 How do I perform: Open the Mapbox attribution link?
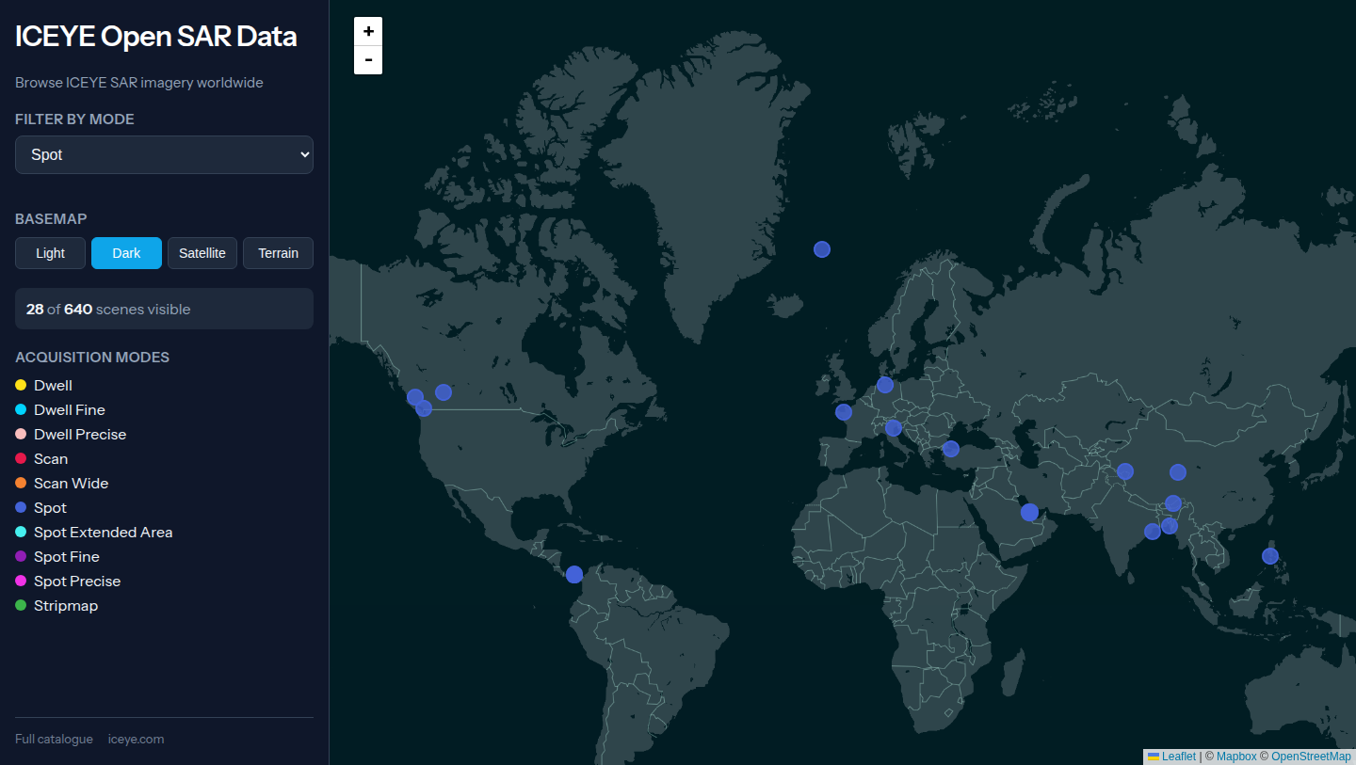pyautogui.click(x=1236, y=757)
